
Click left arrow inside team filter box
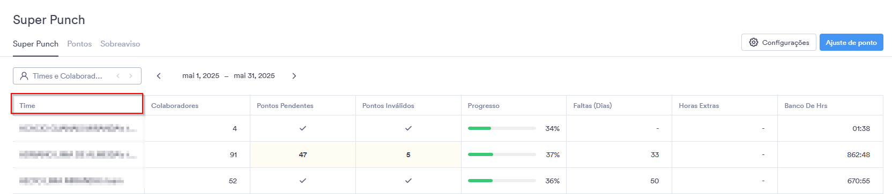click(x=118, y=76)
